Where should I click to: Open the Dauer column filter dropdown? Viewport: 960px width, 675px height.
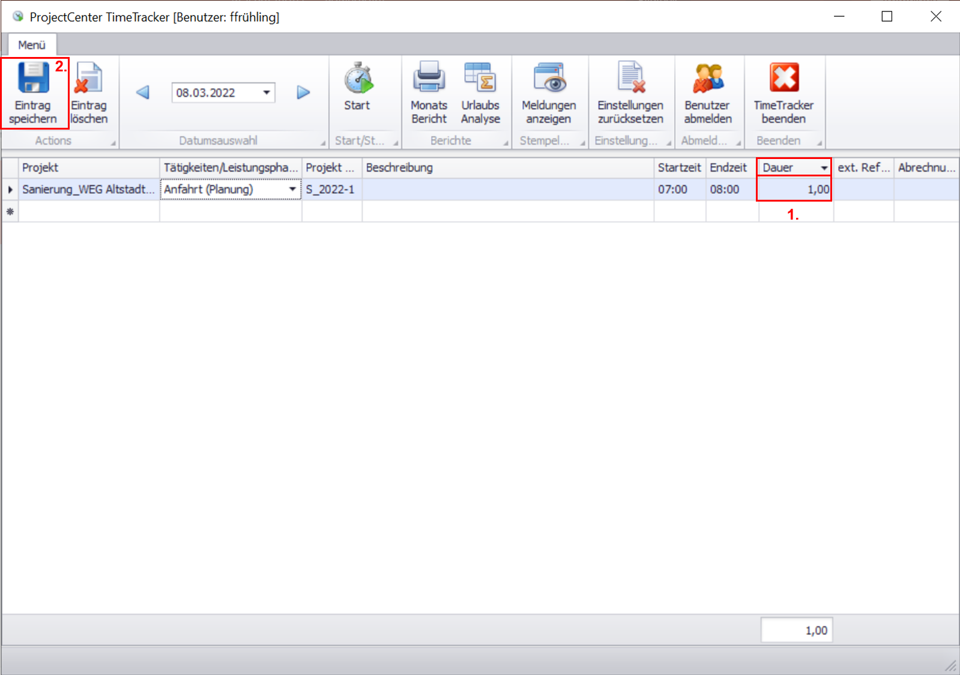click(824, 168)
